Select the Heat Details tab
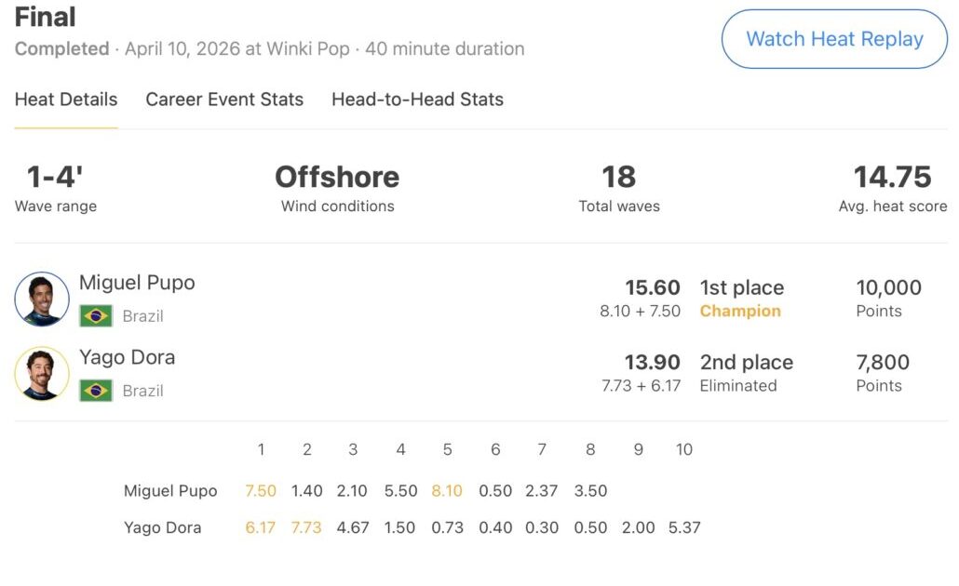Screen dimensions: 959x586 click(66, 100)
